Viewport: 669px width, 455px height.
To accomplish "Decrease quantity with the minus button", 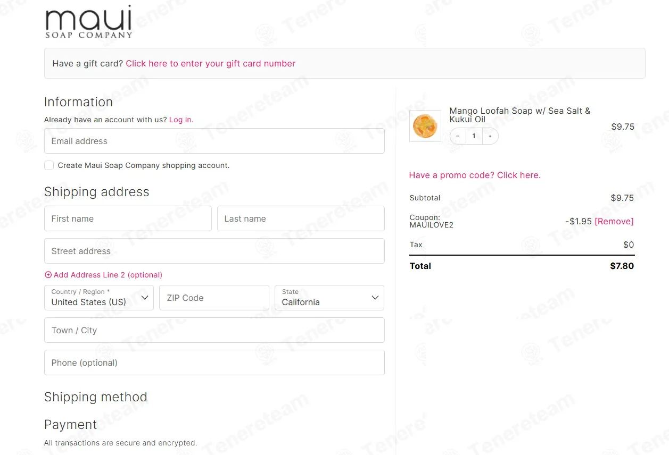I will (x=458, y=136).
